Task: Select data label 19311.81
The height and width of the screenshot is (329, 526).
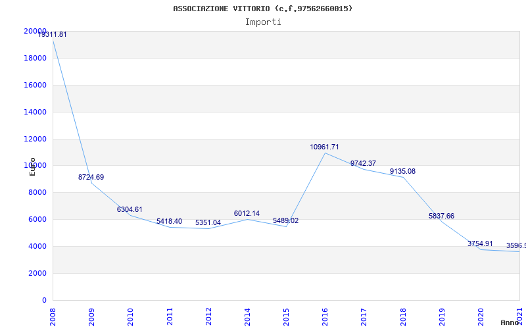Action: tap(52, 34)
